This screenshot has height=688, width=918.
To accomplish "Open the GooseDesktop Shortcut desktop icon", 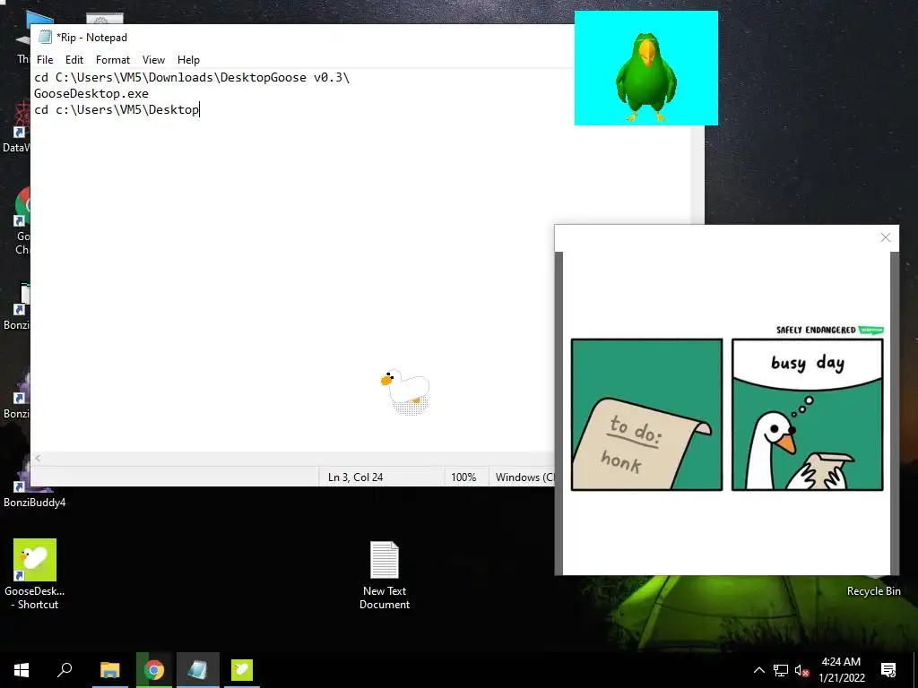I will point(35,574).
